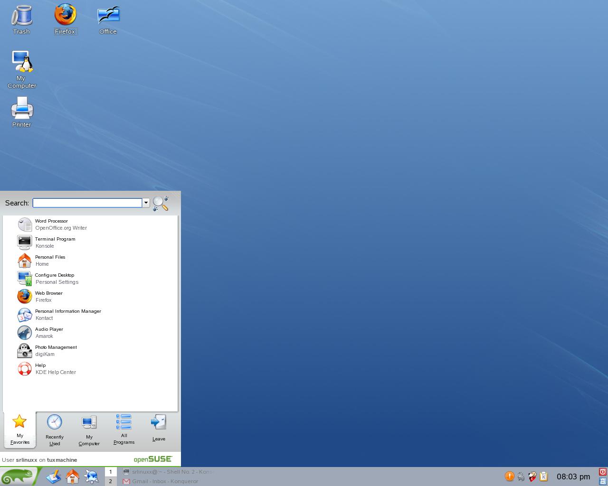
Task: Click the orange update alert tray icon
Action: coord(509,476)
